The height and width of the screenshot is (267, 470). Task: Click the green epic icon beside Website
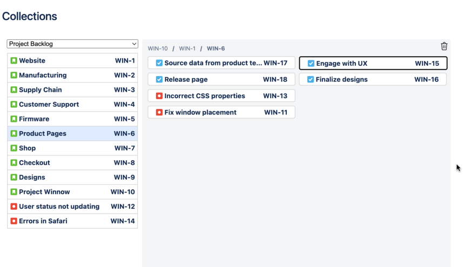pyautogui.click(x=14, y=61)
